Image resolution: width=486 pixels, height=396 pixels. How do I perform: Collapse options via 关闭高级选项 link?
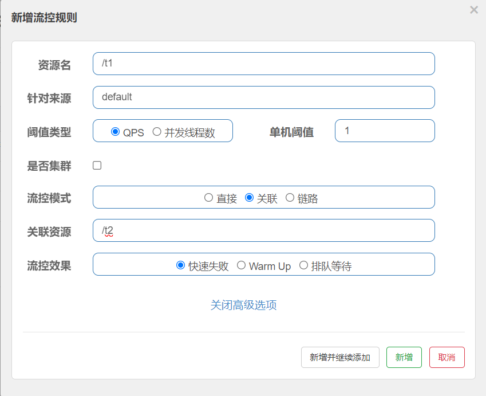coord(243,305)
